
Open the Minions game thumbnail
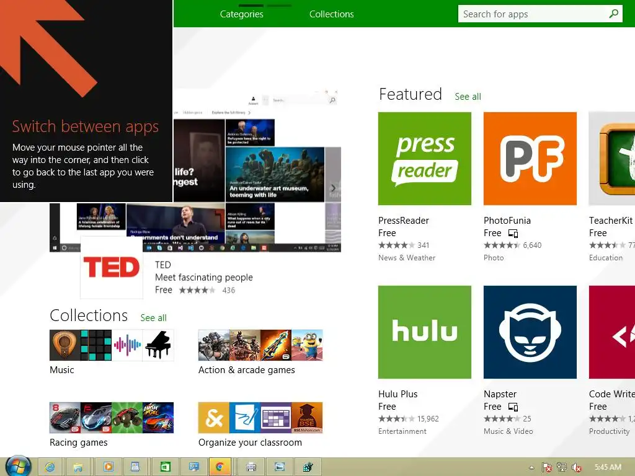point(307,345)
